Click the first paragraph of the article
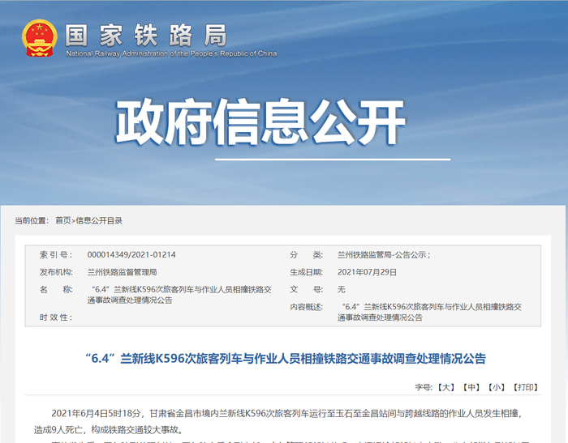This screenshot has height=443, width=568. click(x=278, y=421)
